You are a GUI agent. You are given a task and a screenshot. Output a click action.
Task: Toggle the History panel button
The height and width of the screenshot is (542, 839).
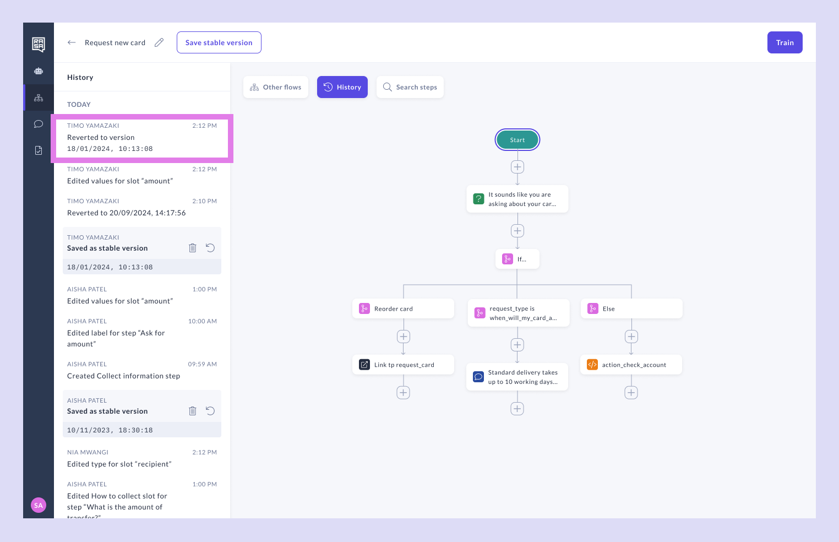click(342, 87)
